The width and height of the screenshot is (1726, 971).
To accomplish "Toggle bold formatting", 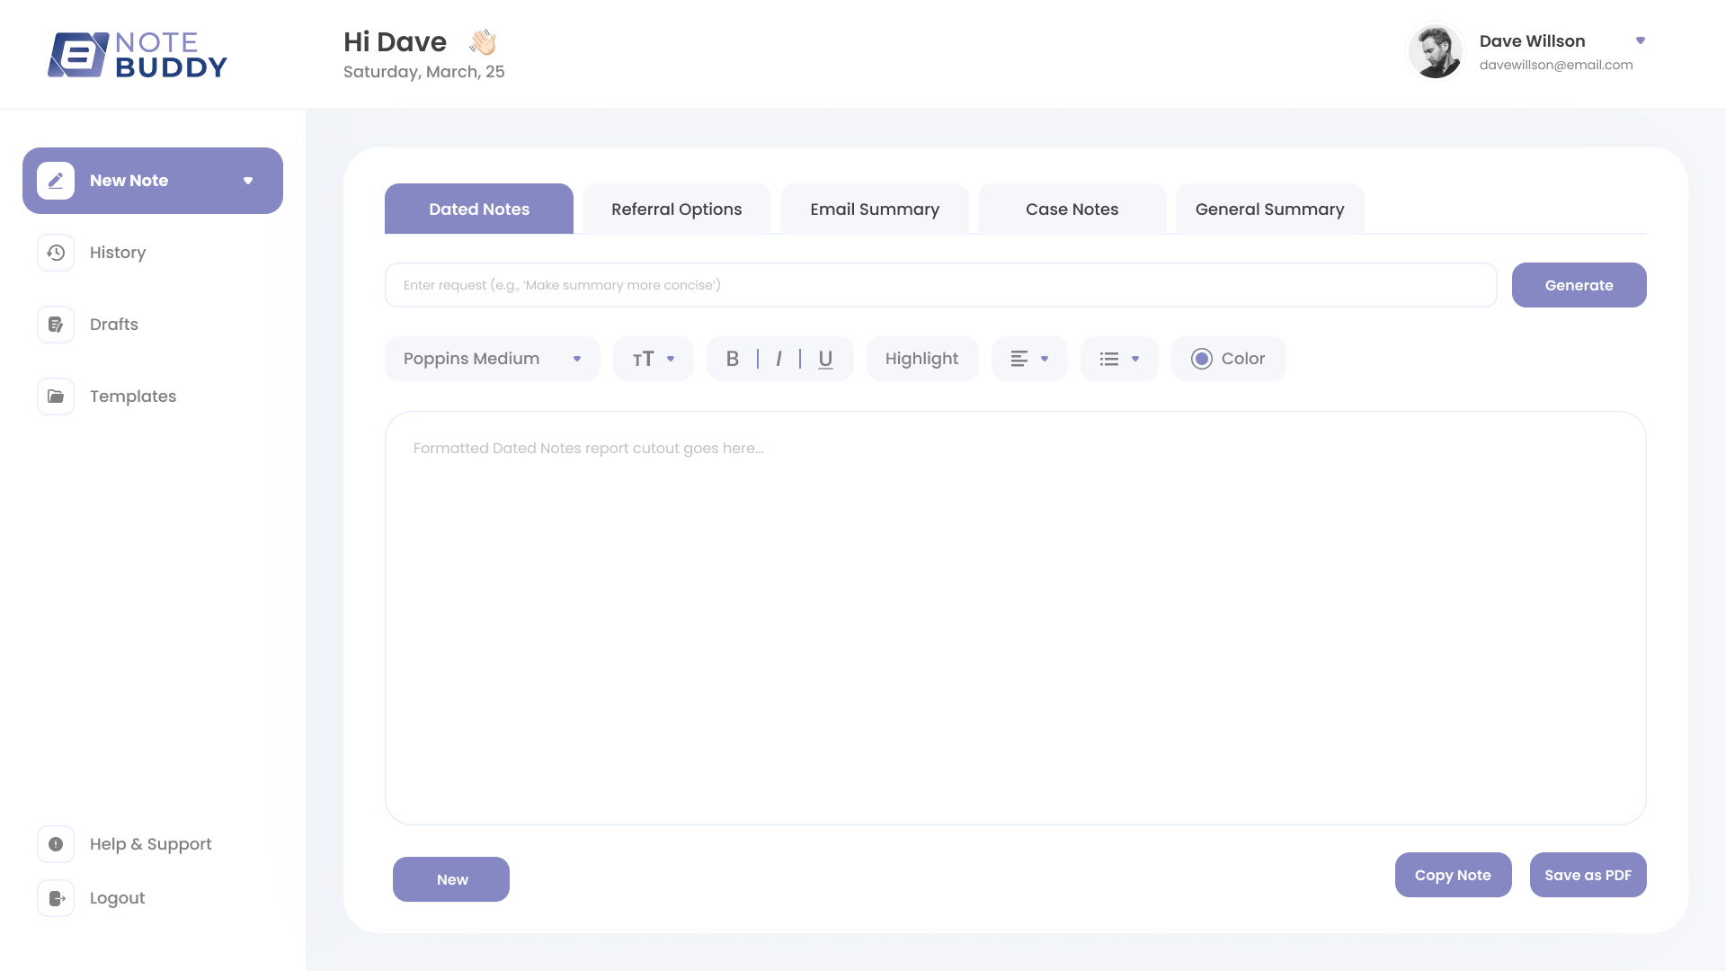I will 733,359.
